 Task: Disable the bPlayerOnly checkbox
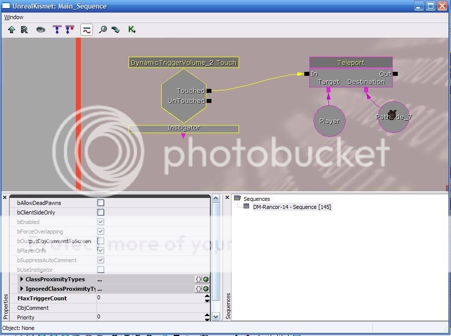coord(100,250)
